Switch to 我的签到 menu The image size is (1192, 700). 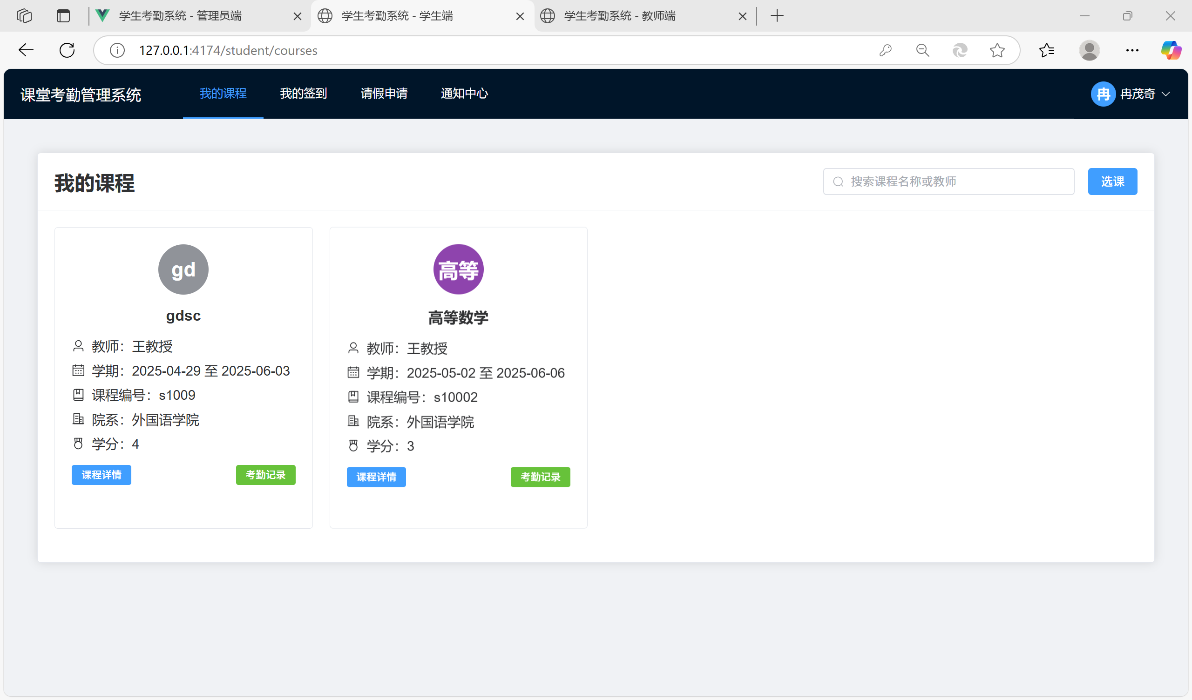(303, 94)
